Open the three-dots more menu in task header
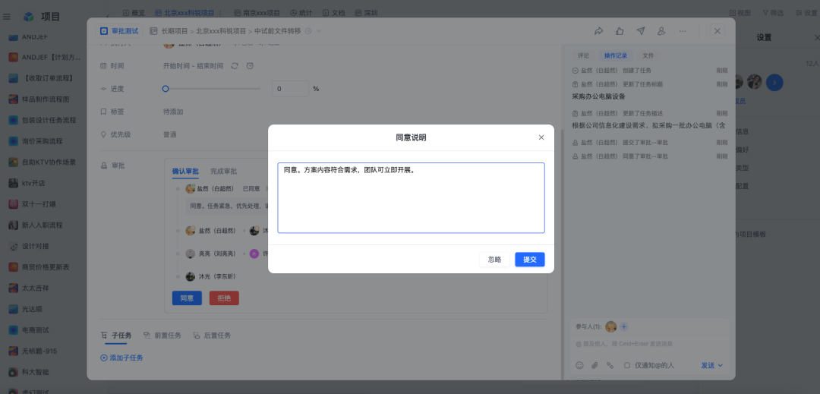 [x=683, y=31]
